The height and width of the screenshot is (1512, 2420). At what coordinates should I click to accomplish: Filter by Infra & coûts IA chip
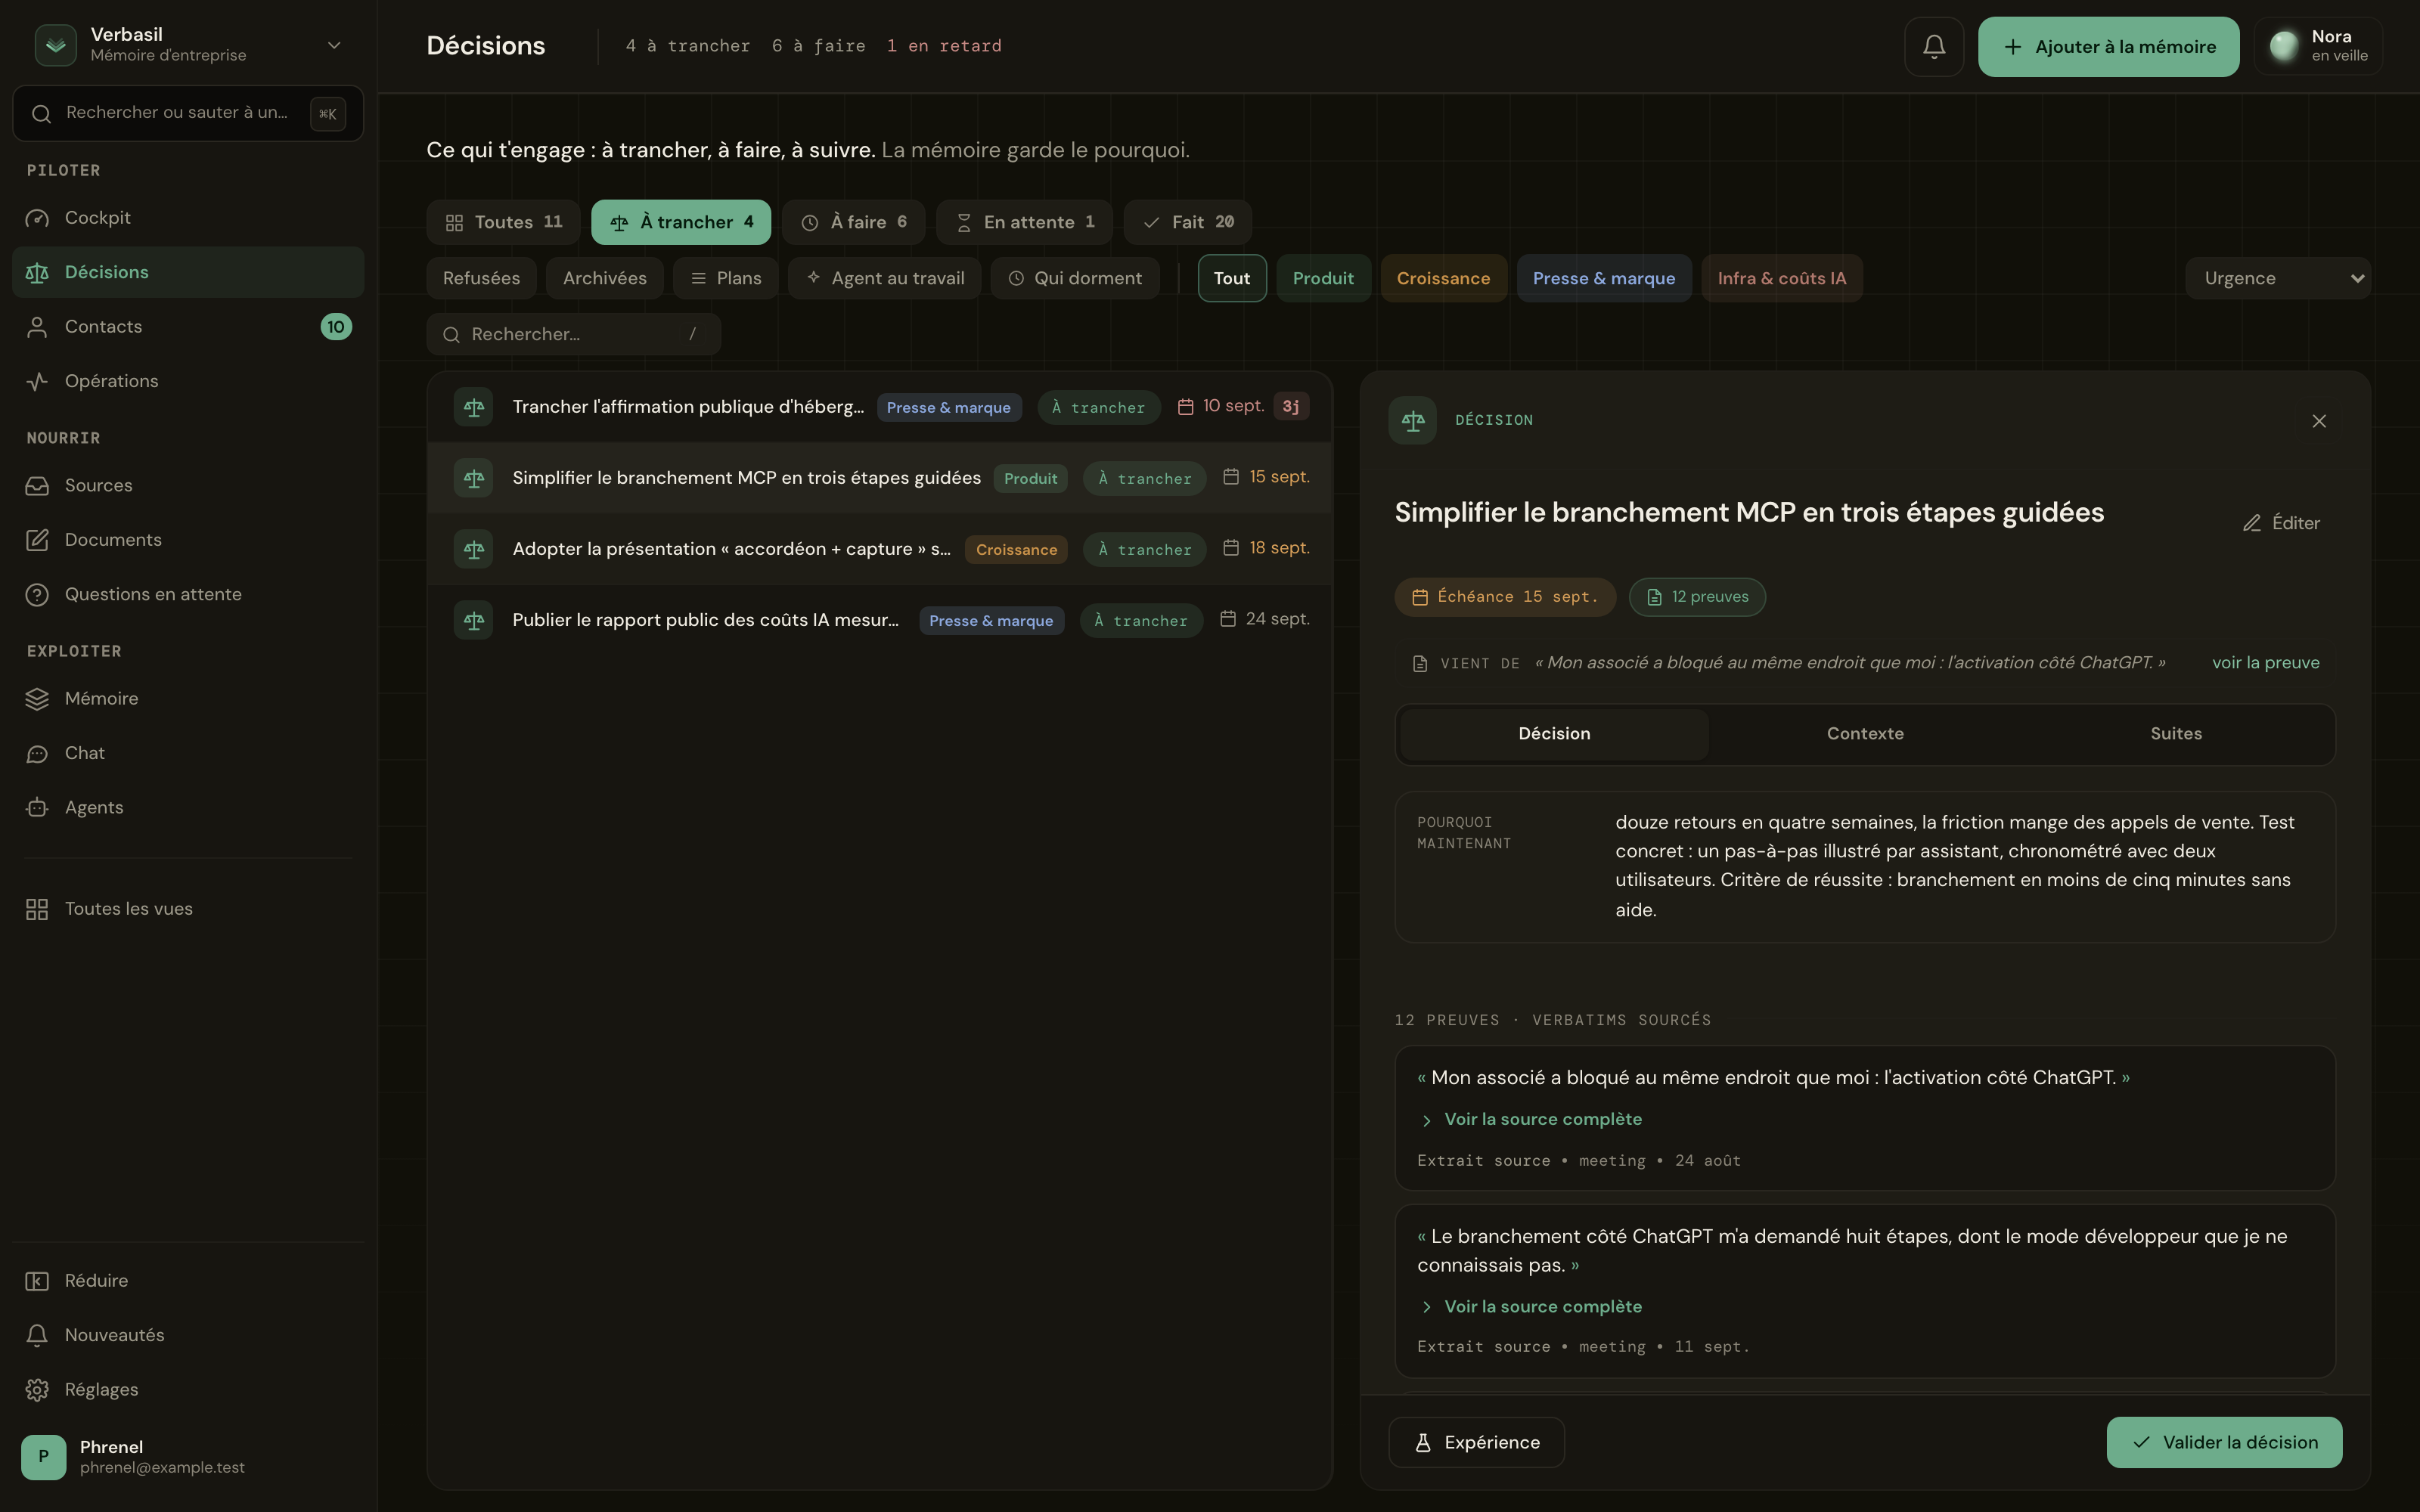coord(1781,278)
